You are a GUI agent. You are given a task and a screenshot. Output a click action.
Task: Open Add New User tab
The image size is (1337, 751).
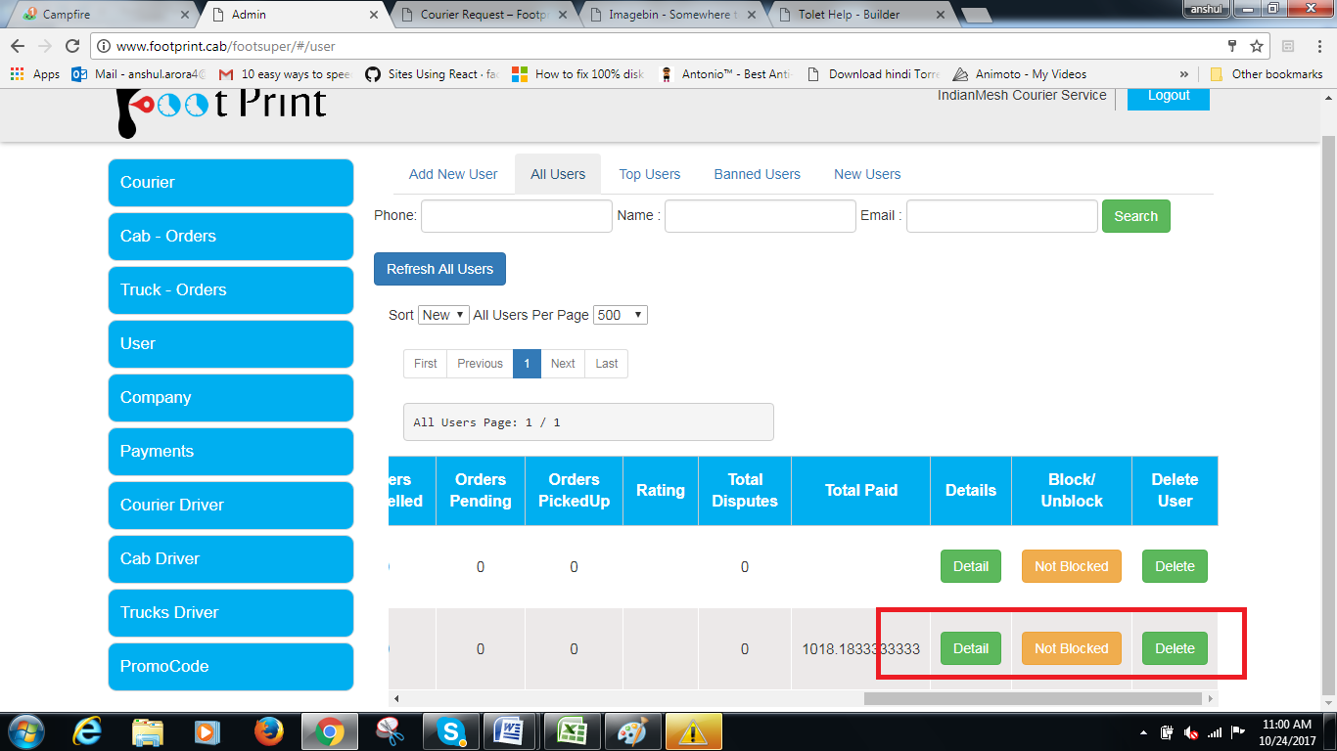453,174
